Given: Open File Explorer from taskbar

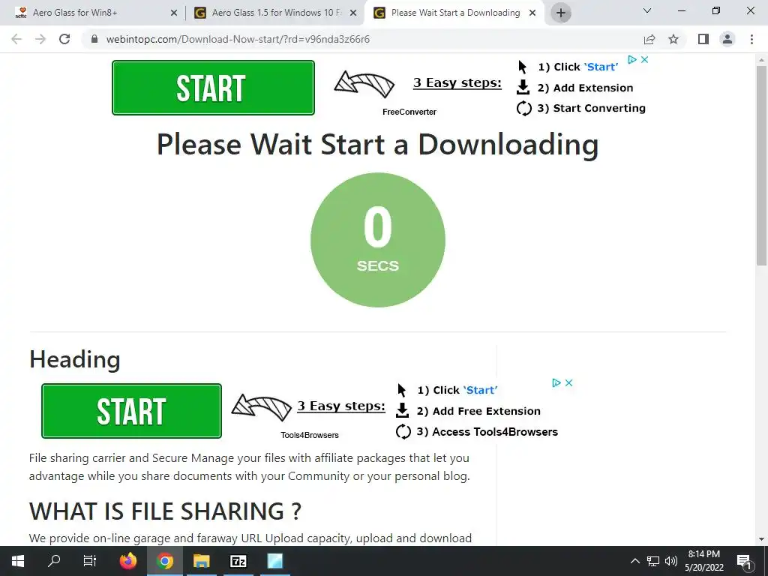Looking at the screenshot, I should pyautogui.click(x=201, y=561).
